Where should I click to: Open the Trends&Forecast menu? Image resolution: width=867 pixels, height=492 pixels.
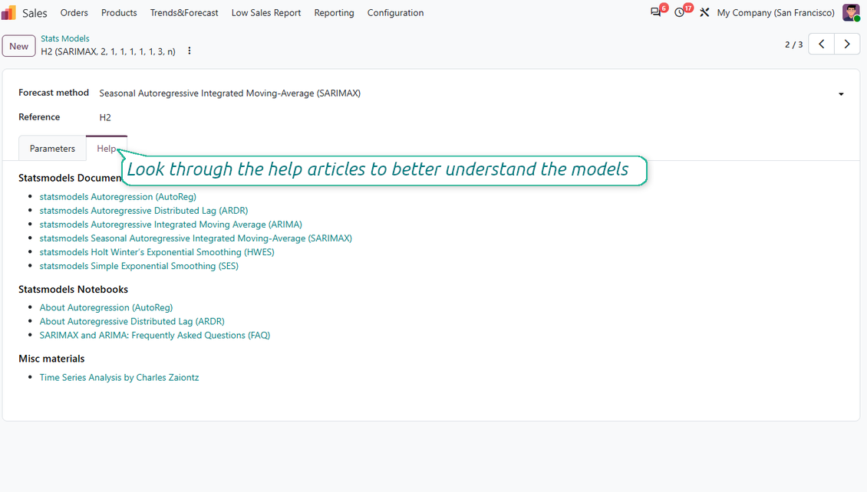pos(184,13)
